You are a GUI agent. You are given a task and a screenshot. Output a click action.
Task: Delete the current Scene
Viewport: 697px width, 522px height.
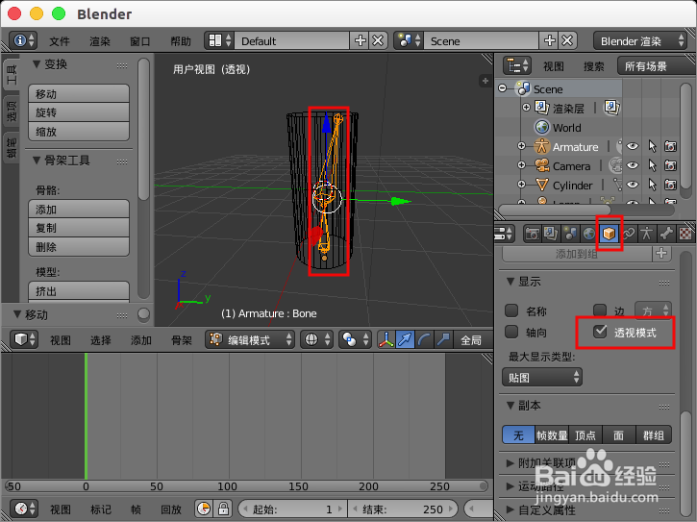[567, 41]
